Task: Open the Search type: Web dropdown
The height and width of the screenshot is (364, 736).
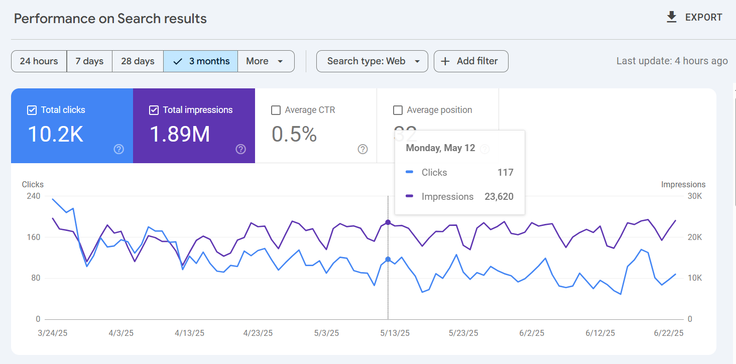Action: (372, 61)
